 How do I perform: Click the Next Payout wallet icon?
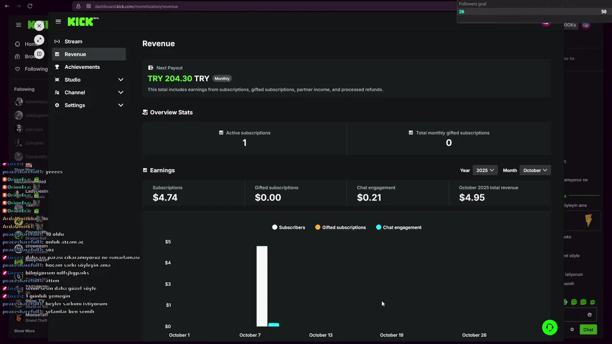click(x=151, y=68)
